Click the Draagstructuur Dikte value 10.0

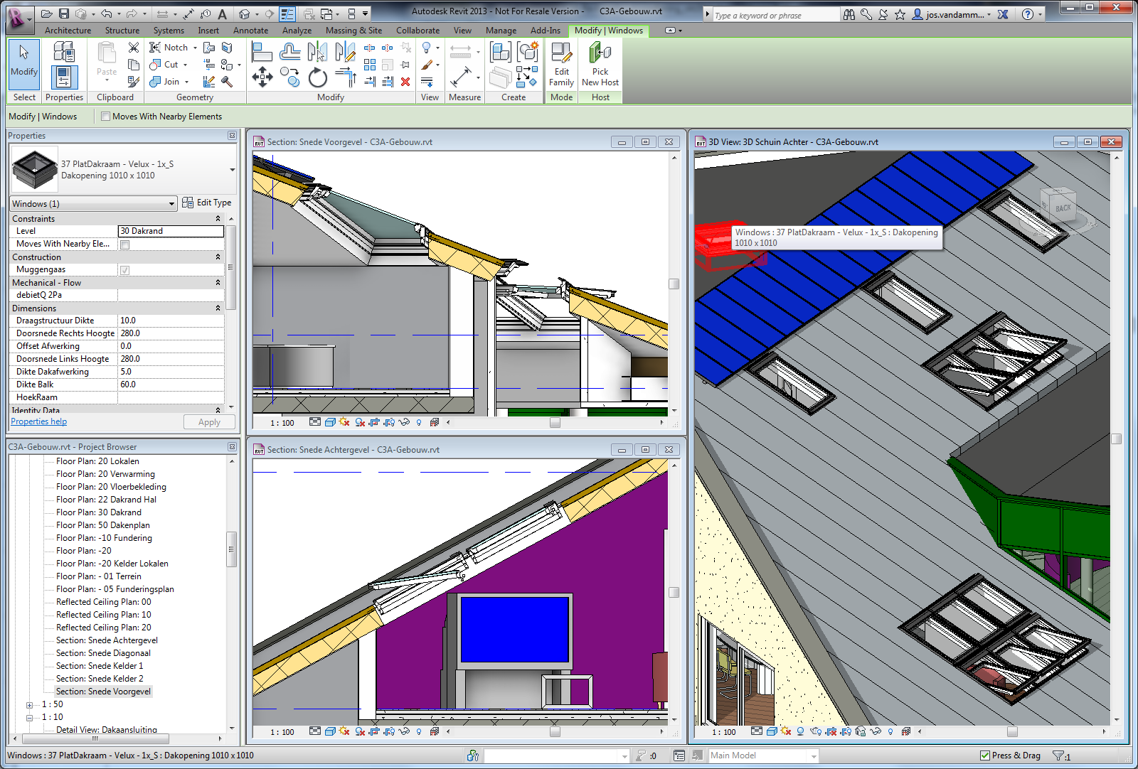tap(171, 321)
